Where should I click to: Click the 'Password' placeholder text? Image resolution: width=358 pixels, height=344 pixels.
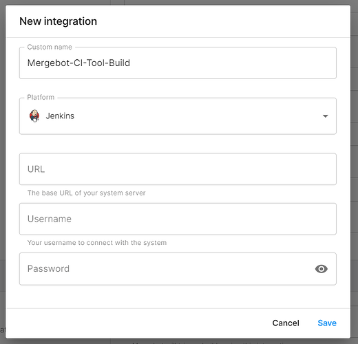coord(48,269)
